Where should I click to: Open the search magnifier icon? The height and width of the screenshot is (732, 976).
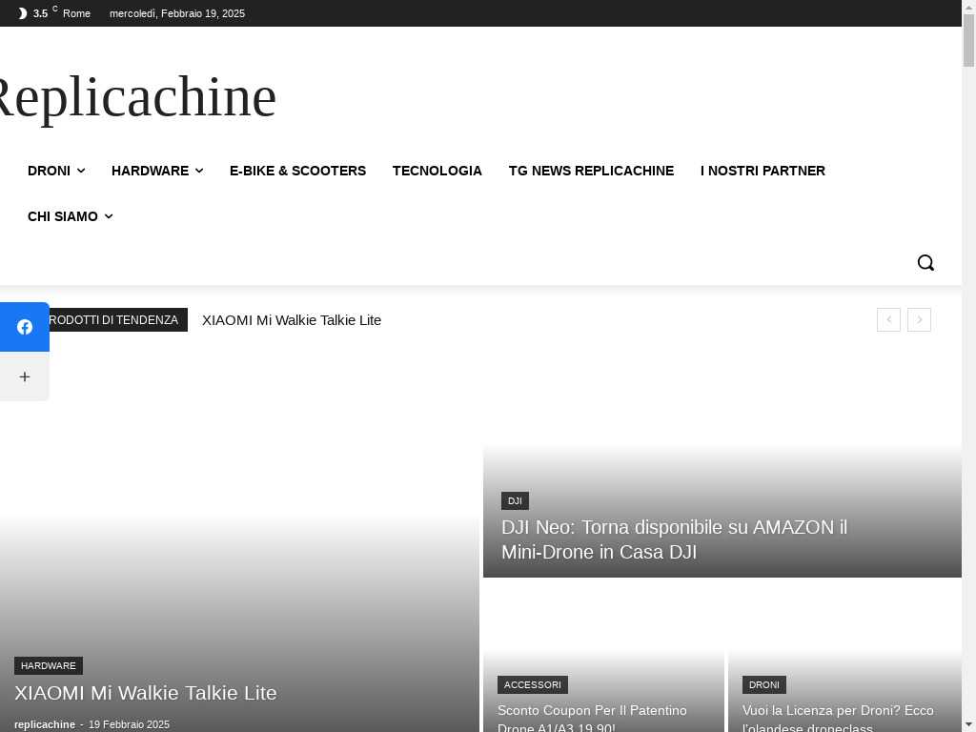pos(925,263)
